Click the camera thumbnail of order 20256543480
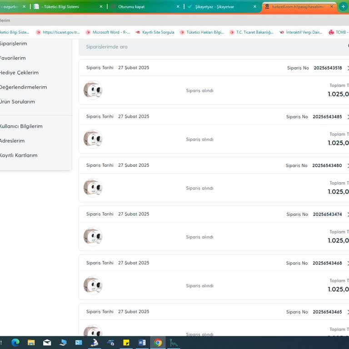Screen dimensions: 349x349 click(93, 188)
